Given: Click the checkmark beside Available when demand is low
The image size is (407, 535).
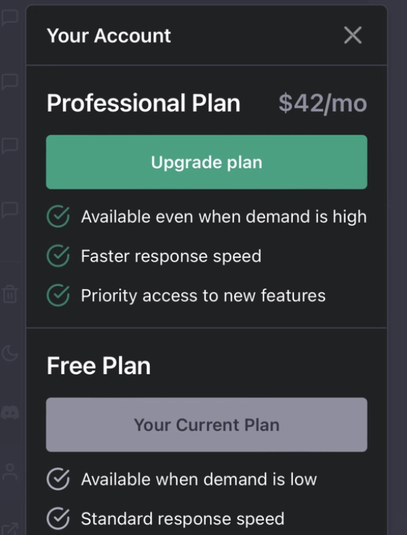Looking at the screenshot, I should click(58, 479).
